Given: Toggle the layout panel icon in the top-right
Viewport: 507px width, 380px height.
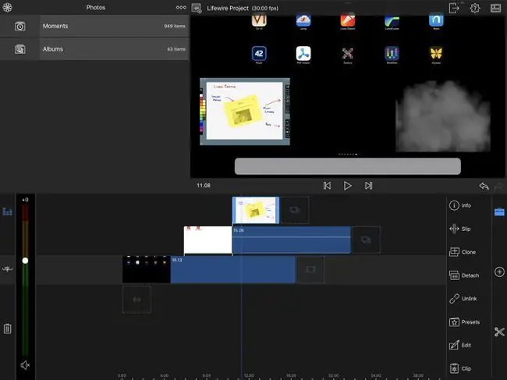Looking at the screenshot, I should pos(495,8).
